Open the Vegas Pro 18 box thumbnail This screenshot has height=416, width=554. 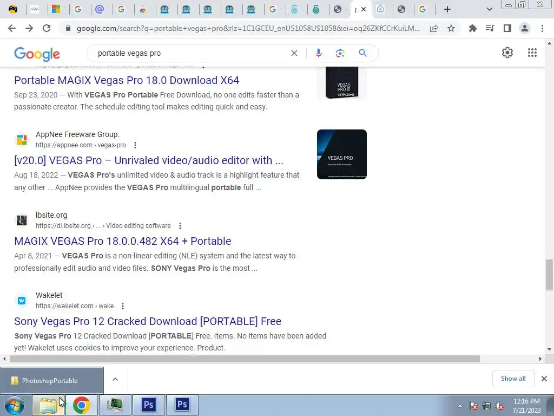click(x=342, y=82)
